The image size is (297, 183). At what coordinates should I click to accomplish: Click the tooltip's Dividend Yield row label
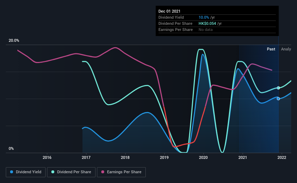click(x=171, y=17)
